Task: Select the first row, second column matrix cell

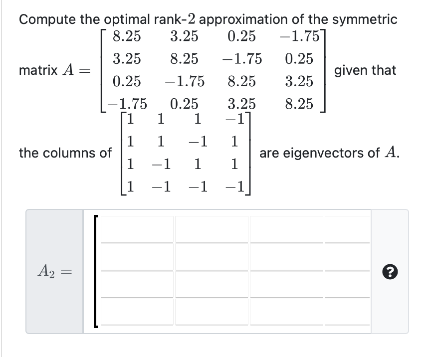Action: click(x=211, y=228)
